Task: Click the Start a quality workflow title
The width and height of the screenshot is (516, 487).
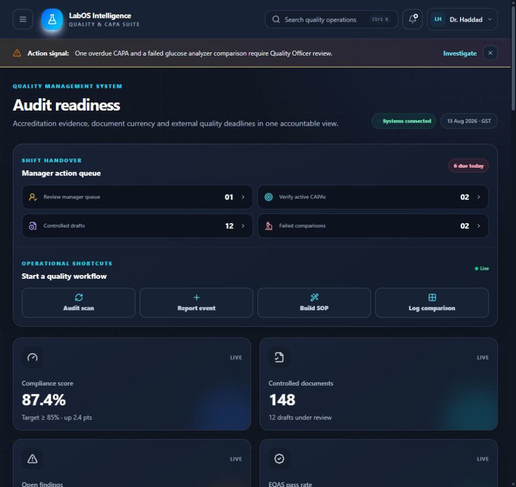Action: tap(64, 277)
